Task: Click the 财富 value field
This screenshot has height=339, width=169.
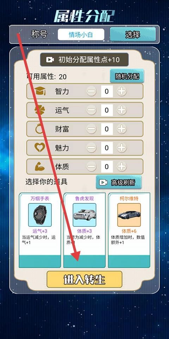Action: coord(107,129)
